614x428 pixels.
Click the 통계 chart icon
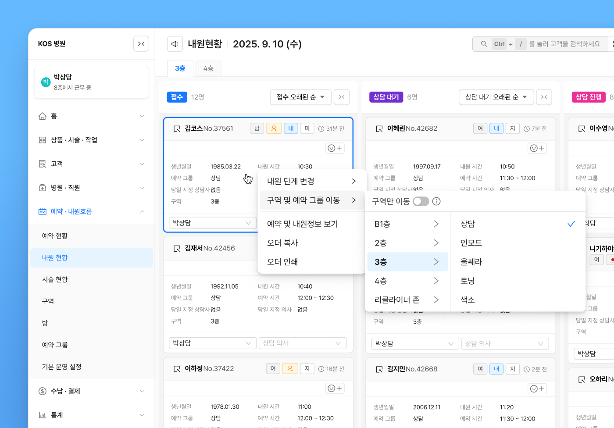43,415
